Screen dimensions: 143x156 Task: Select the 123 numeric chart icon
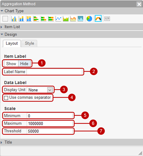[107, 19]
